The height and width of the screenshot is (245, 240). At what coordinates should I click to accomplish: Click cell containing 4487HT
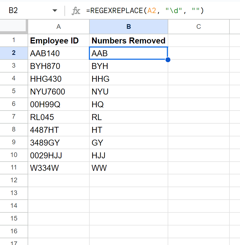pyautogui.click(x=59, y=130)
